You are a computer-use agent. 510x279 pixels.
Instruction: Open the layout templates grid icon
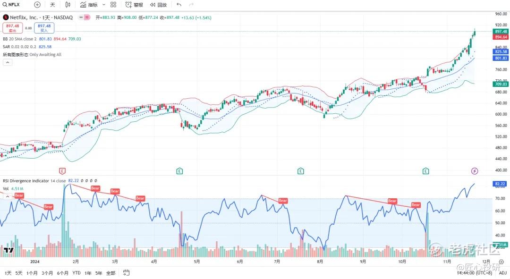click(113, 5)
